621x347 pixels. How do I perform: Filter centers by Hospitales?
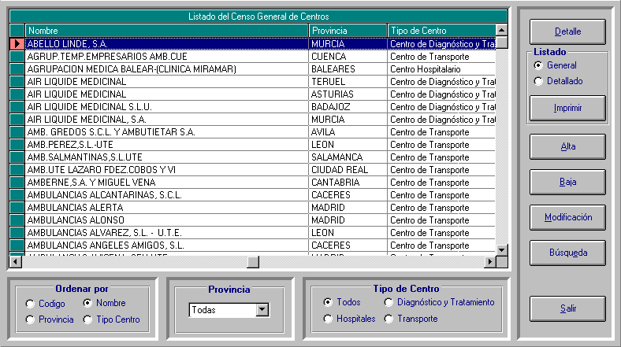328,319
